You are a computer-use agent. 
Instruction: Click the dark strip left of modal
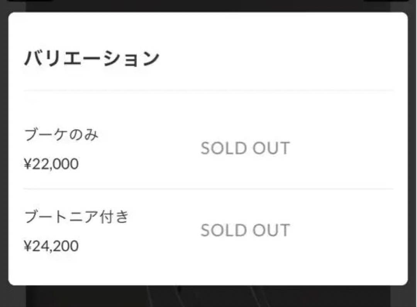pos(4,154)
